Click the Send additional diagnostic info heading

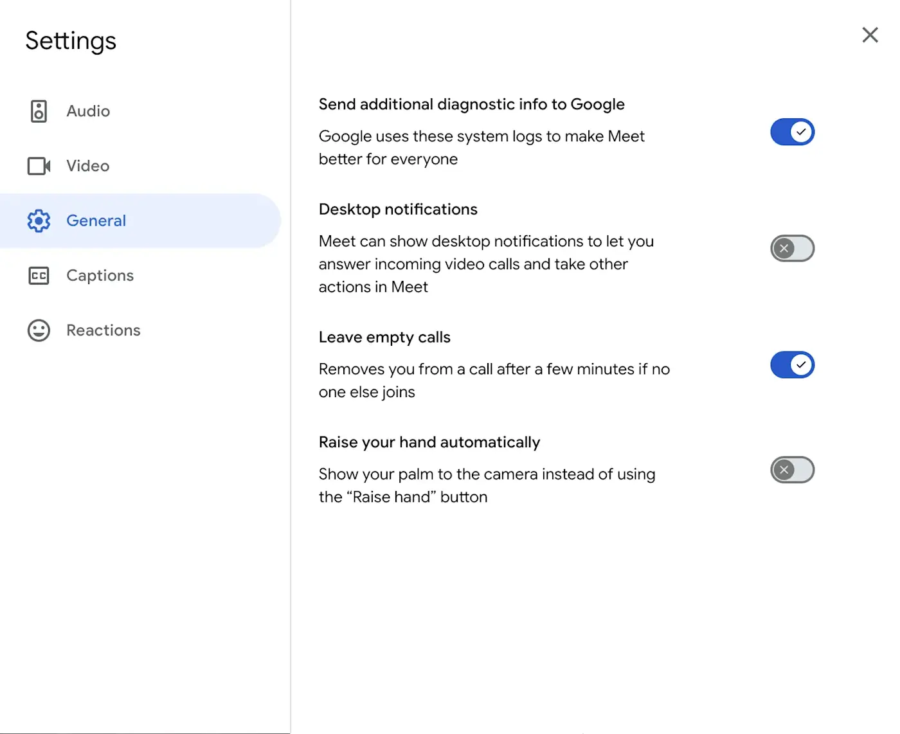(472, 104)
